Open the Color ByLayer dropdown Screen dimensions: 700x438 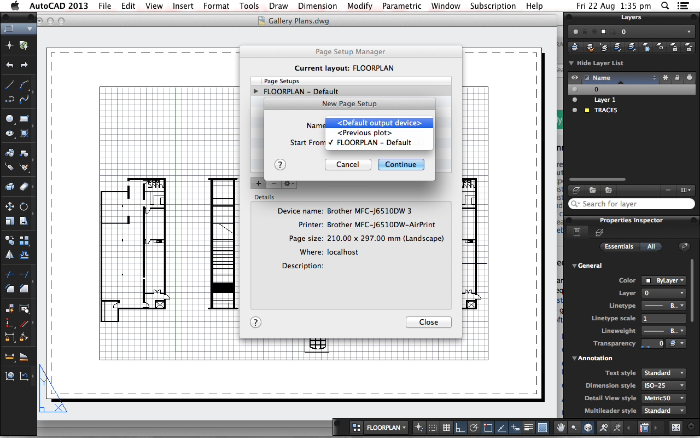coord(663,280)
